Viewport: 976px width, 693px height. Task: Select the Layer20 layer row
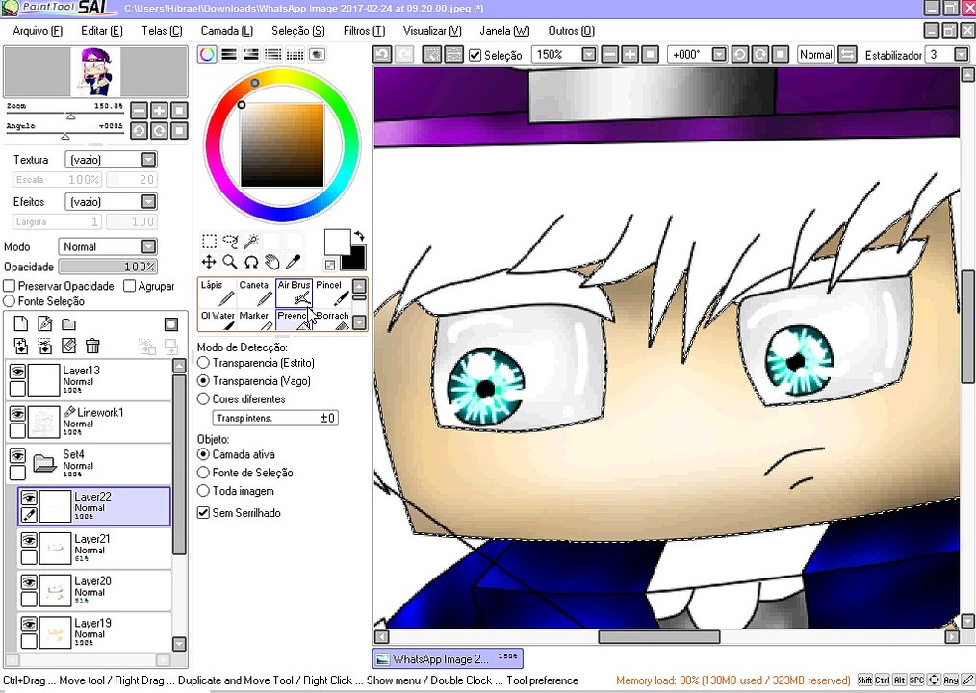pos(94,590)
